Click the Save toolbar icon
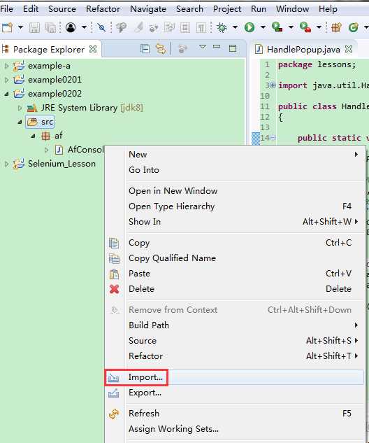Screen dimensions: 369x443 34,28
